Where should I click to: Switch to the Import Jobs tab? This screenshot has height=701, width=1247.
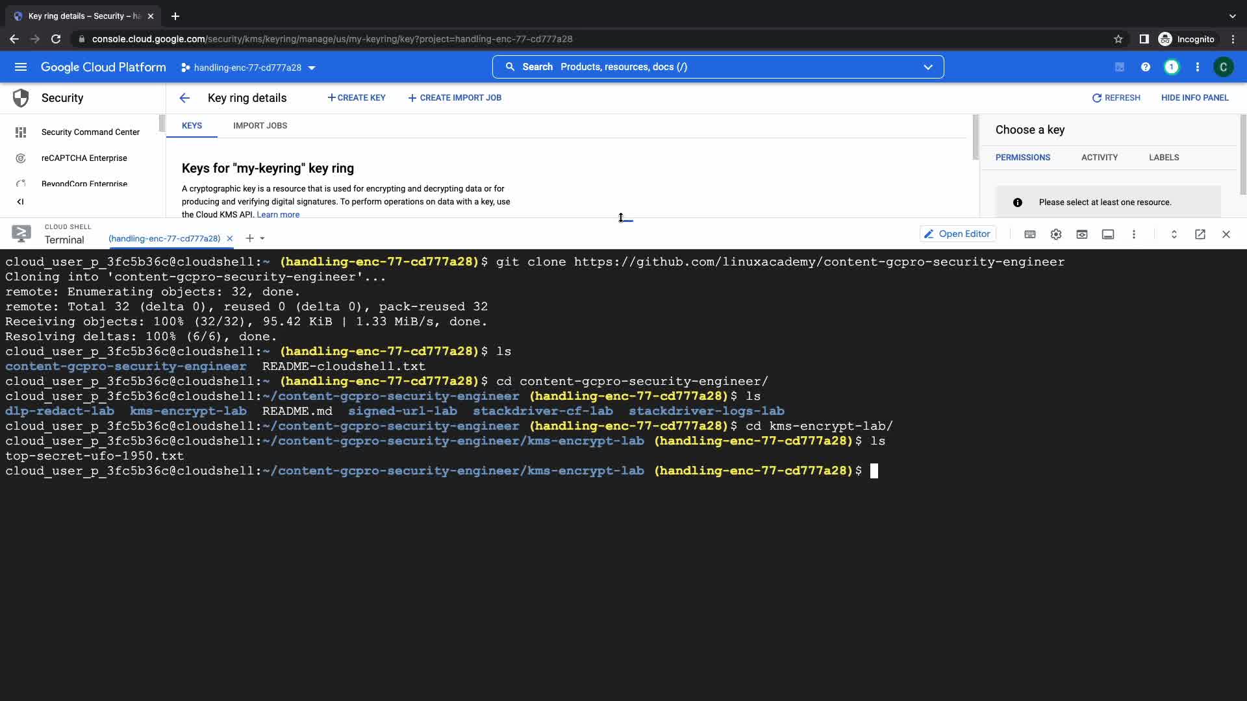260,126
